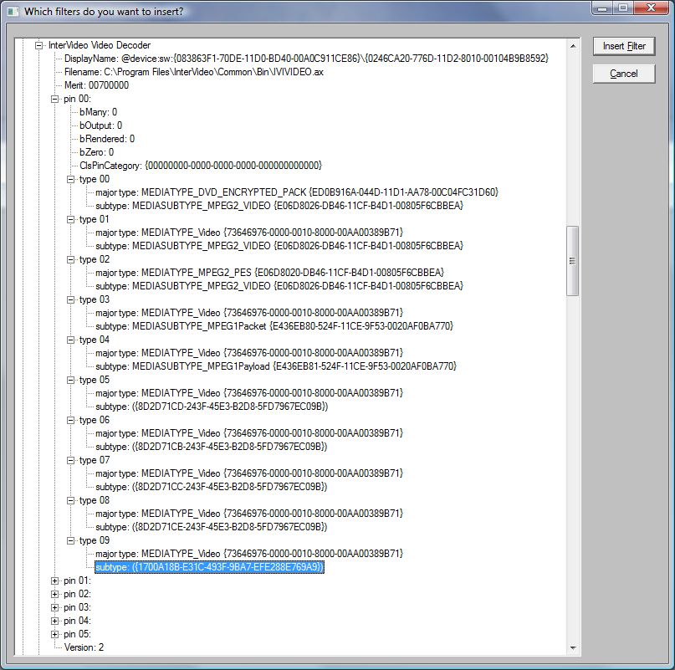Expand the pin 01 node
The image size is (675, 670).
(55, 580)
